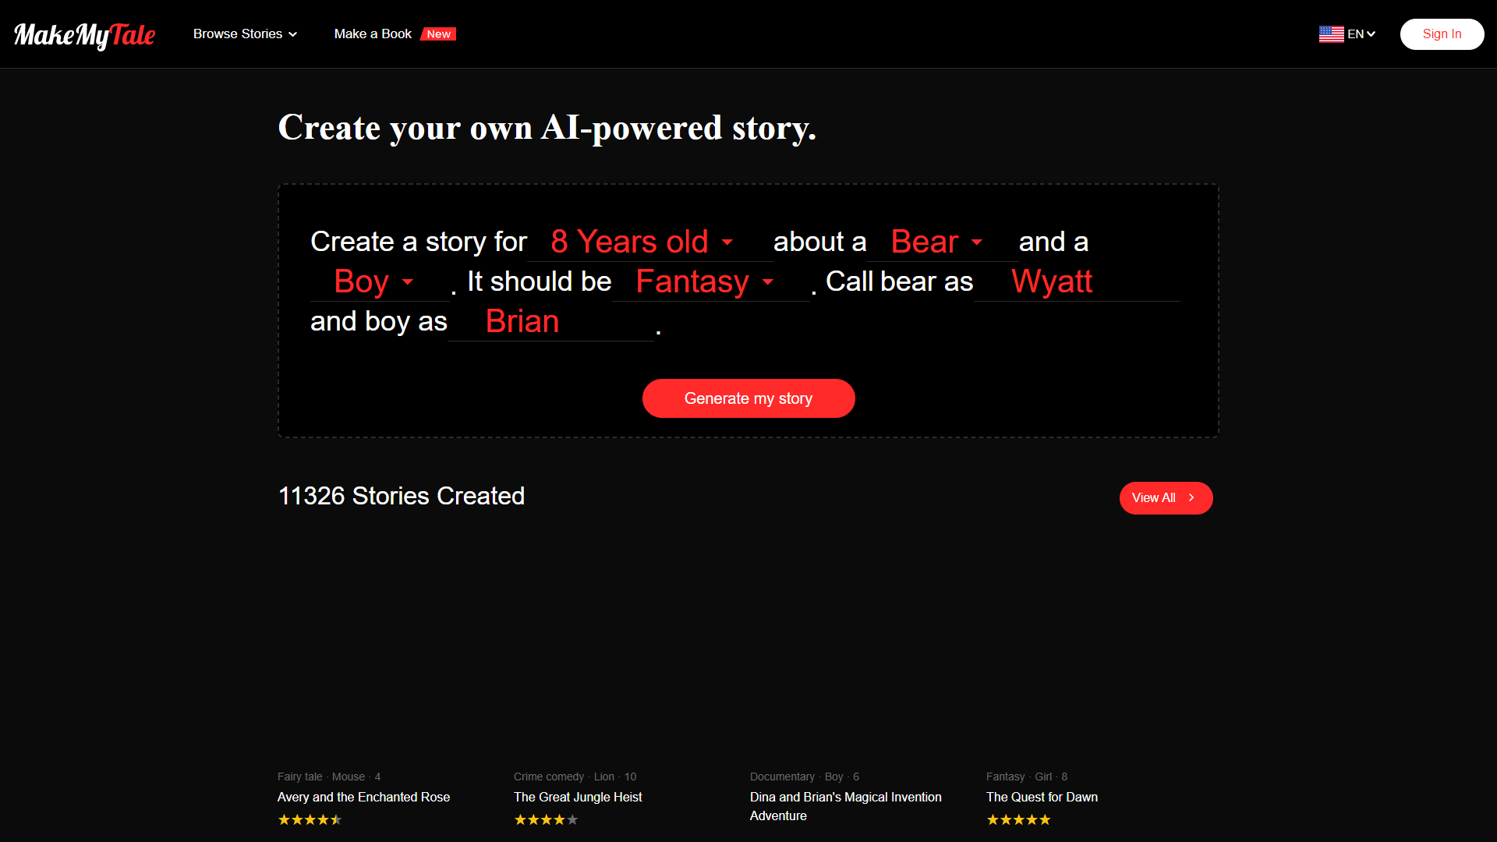Click the Fairy tale · Mouse · 4 tag

click(329, 777)
